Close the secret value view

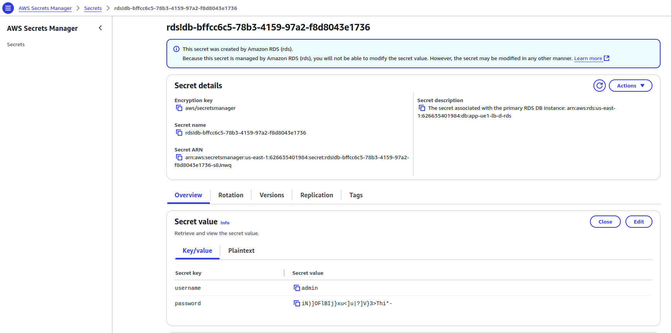[x=605, y=222]
